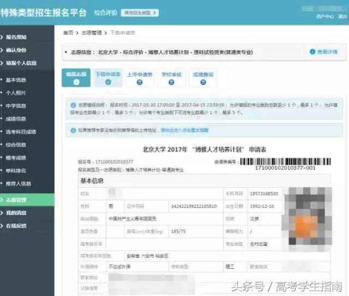Image resolution: width=349 pixels, height=296 pixels.
Task: Click the 综合评价 label in header
Action: click(x=106, y=13)
